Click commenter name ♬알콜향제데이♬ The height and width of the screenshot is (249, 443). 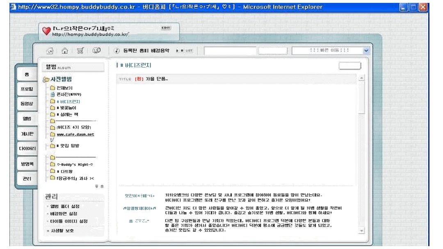coord(139,208)
